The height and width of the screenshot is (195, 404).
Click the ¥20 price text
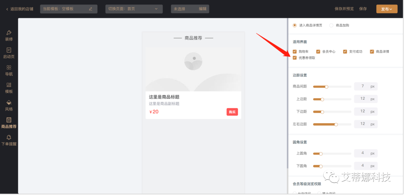154,112
